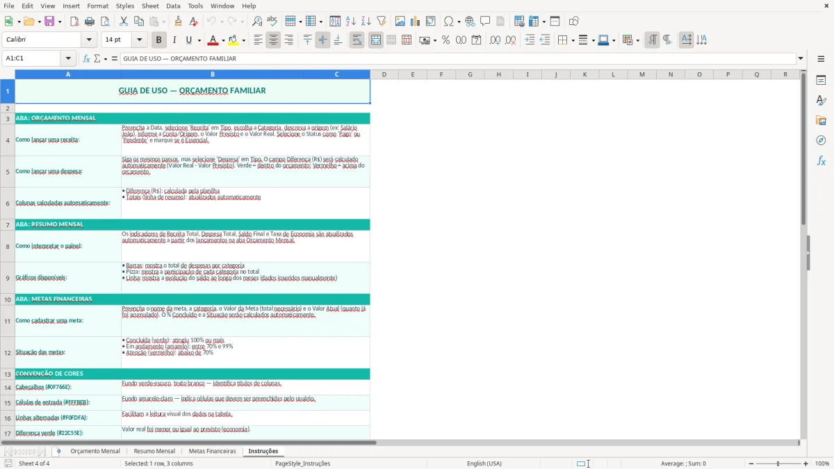The height and width of the screenshot is (469, 834).
Task: Select column header D
Action: 384,74
